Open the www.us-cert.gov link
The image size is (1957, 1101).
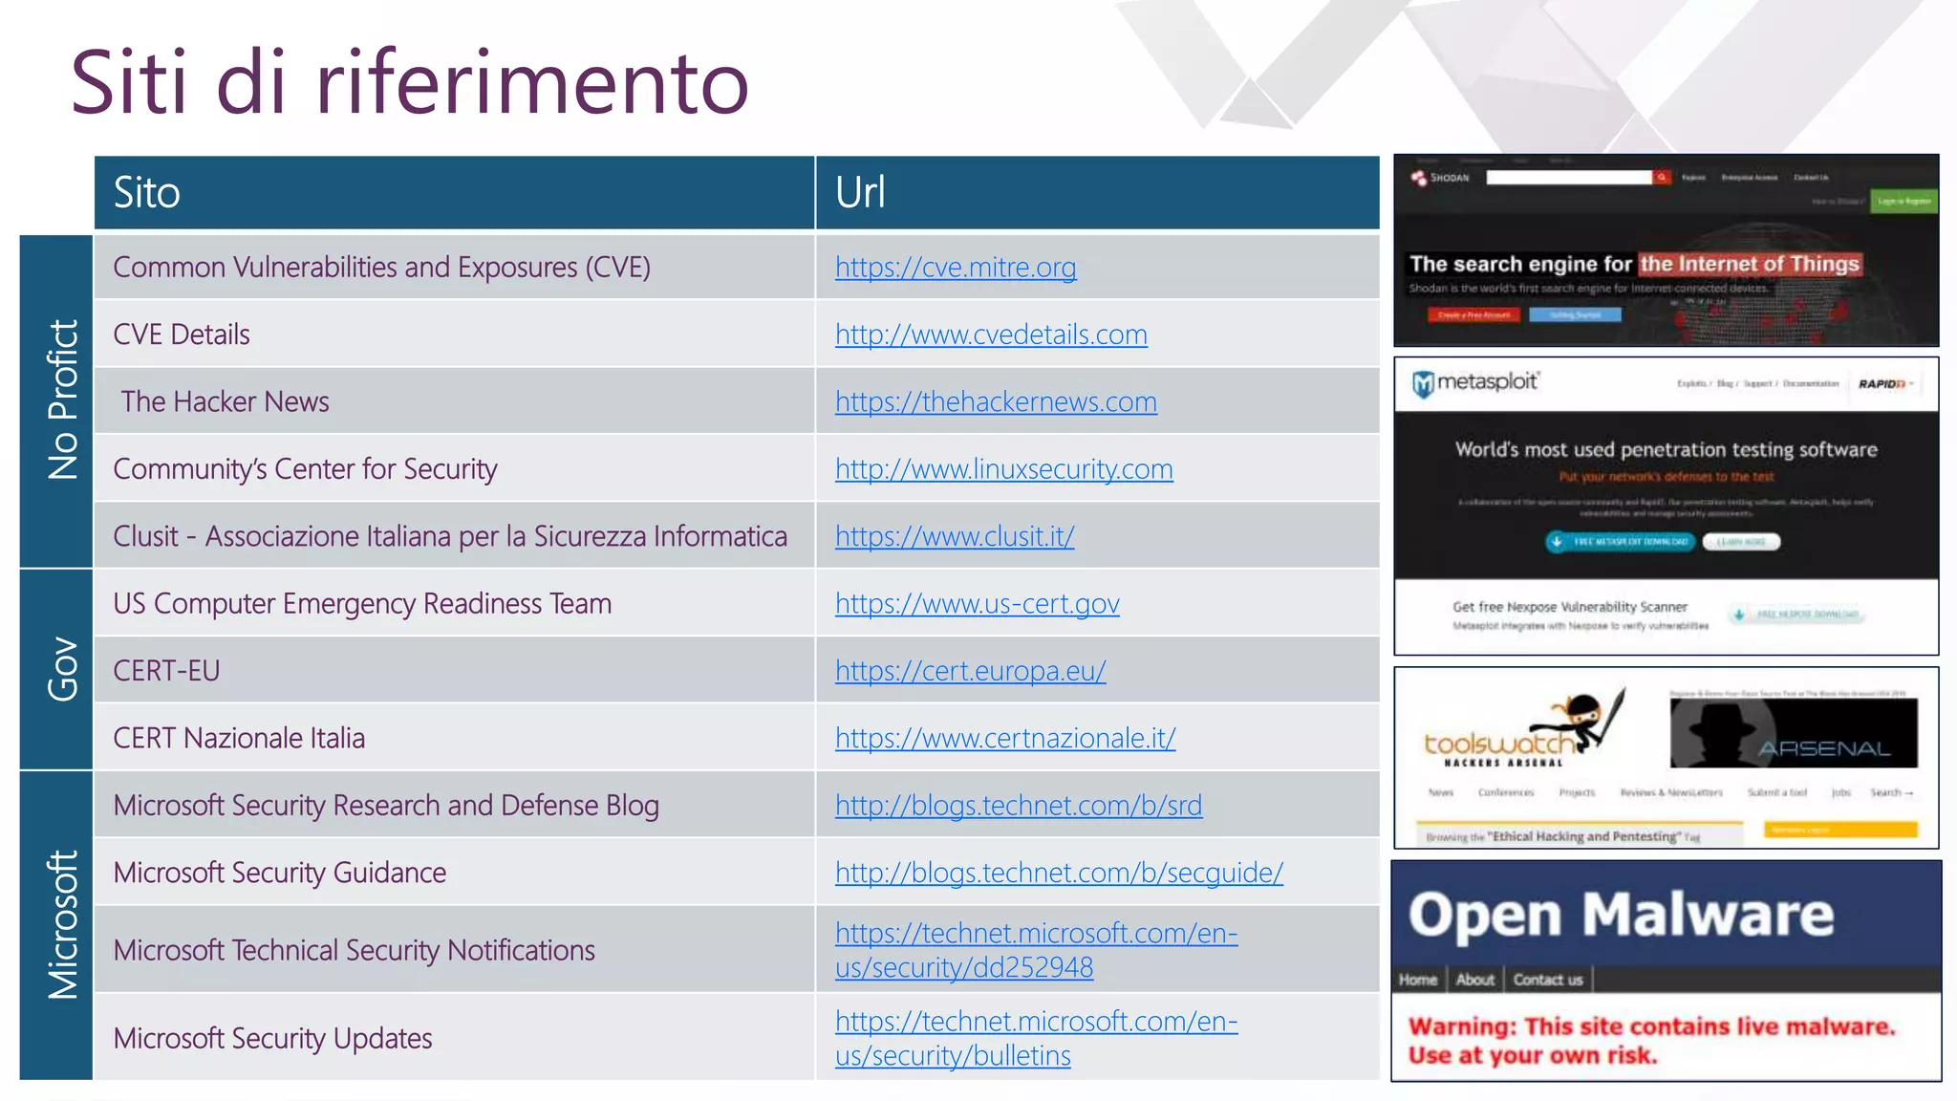point(978,604)
